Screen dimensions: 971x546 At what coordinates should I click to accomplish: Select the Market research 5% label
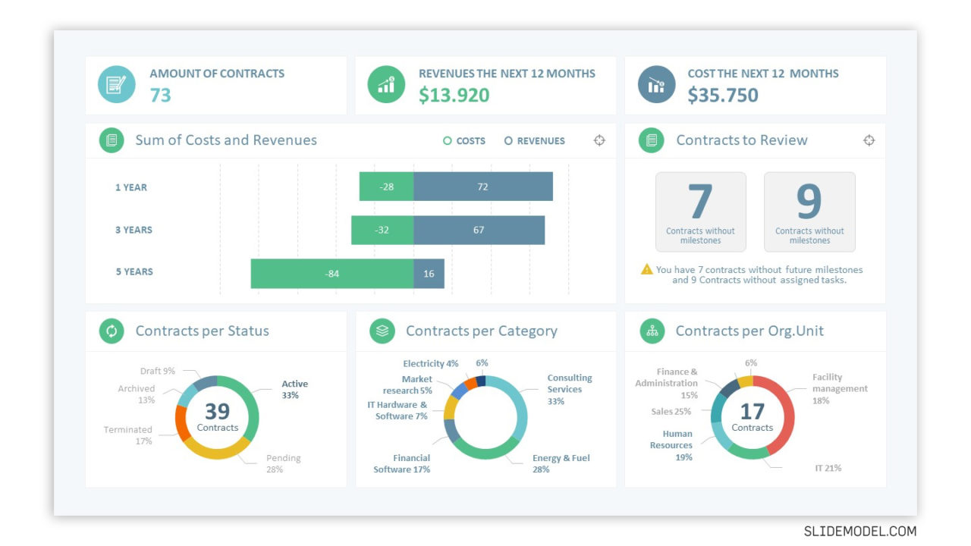click(x=407, y=384)
